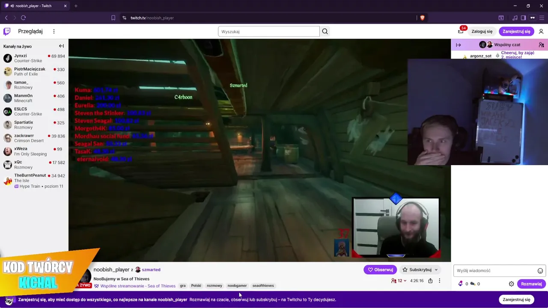The height and width of the screenshot is (308, 548).
Task: Open PiotrMaciejczak channel in sidebar
Action: [x=34, y=71]
